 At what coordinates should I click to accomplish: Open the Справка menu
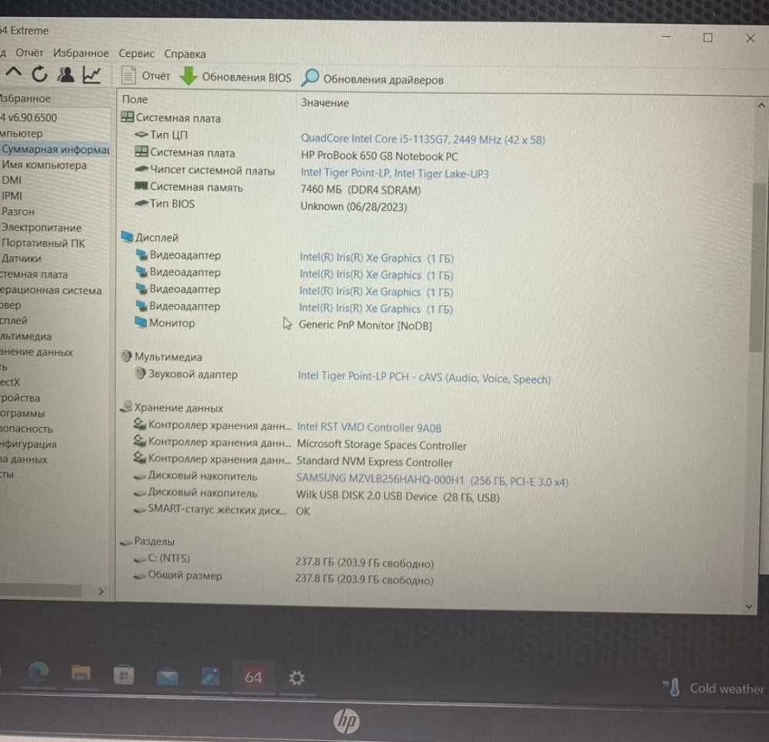tap(185, 54)
